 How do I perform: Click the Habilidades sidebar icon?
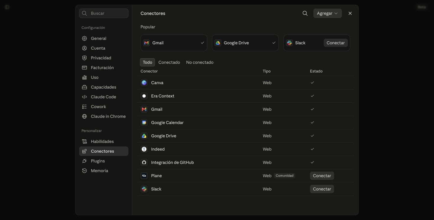84,141
